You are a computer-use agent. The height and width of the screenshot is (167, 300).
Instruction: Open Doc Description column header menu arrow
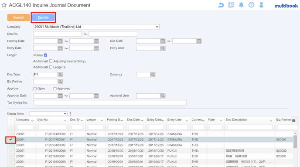point(271,120)
